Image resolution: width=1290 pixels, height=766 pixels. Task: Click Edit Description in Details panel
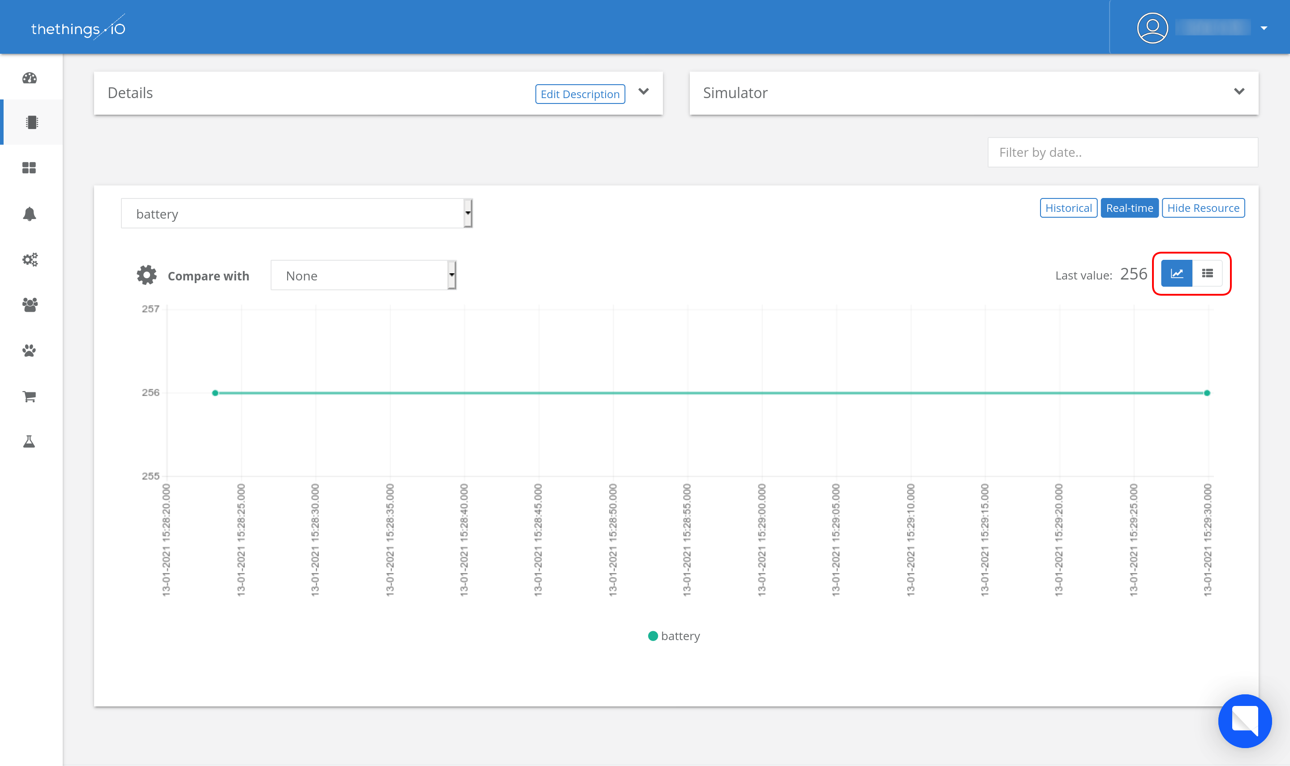click(580, 94)
